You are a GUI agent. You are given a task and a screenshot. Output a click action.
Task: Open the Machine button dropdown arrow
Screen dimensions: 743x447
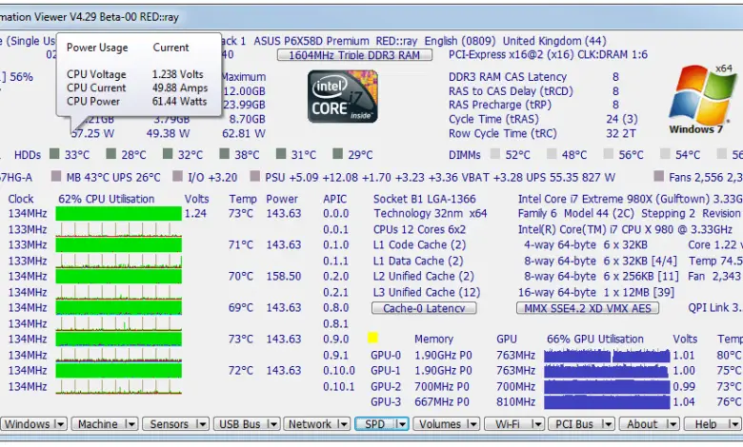(x=131, y=424)
